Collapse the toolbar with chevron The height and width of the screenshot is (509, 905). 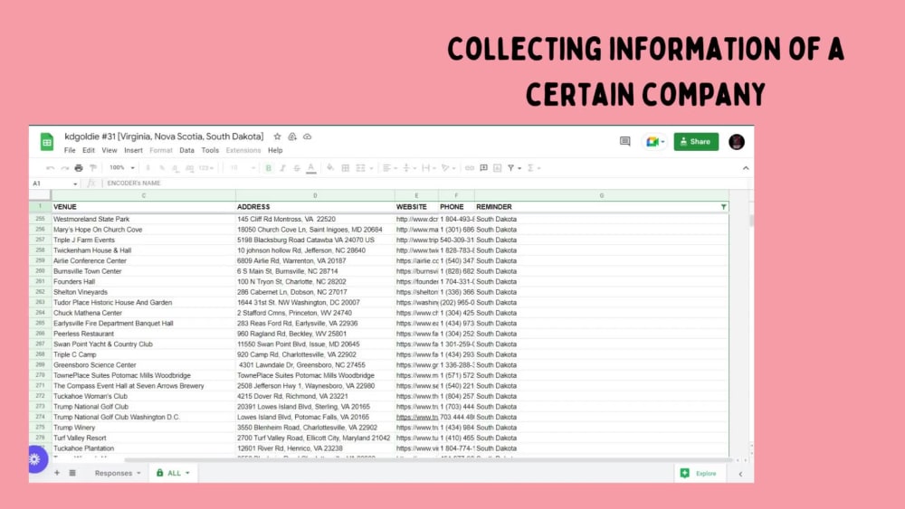(746, 168)
